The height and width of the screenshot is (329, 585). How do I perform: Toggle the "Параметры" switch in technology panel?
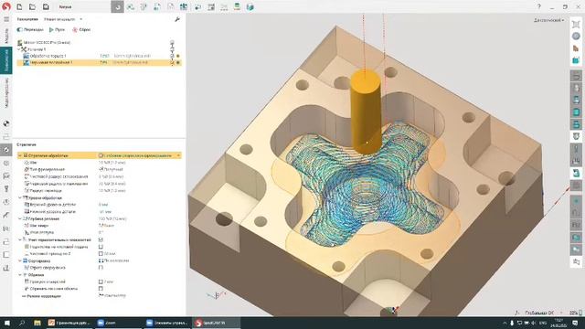coord(19,29)
